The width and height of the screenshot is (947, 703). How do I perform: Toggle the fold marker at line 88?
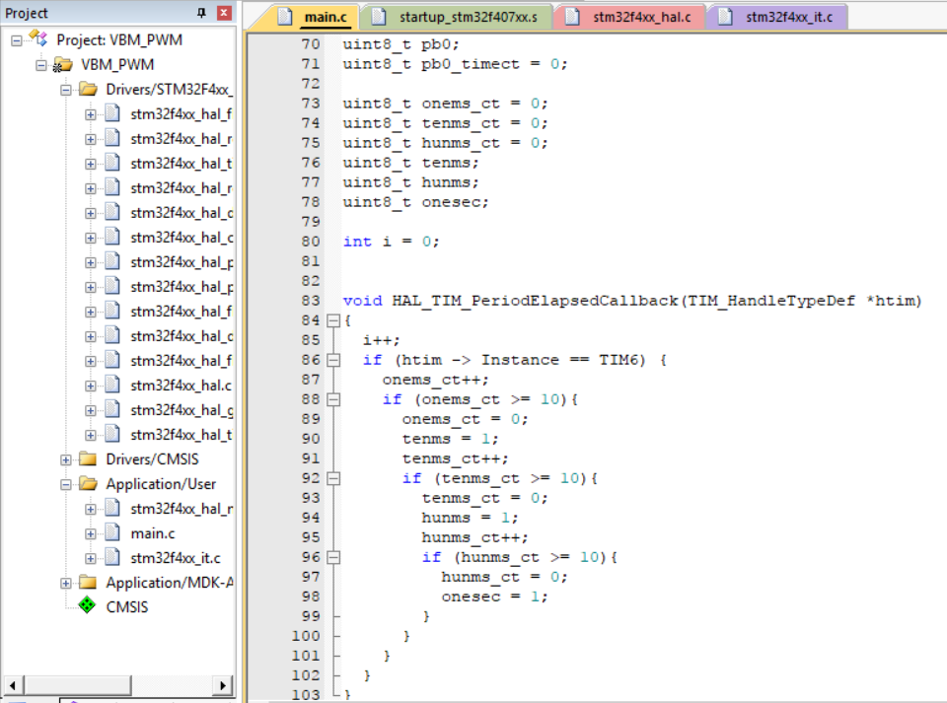(332, 399)
